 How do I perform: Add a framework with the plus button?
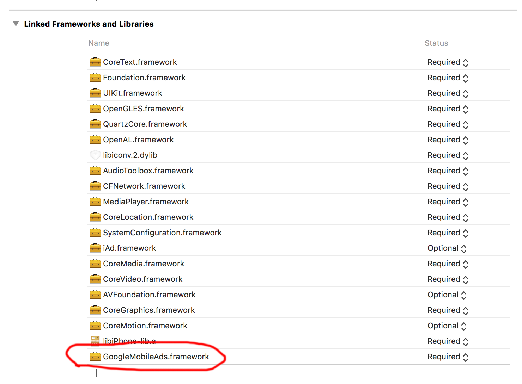[96, 373]
